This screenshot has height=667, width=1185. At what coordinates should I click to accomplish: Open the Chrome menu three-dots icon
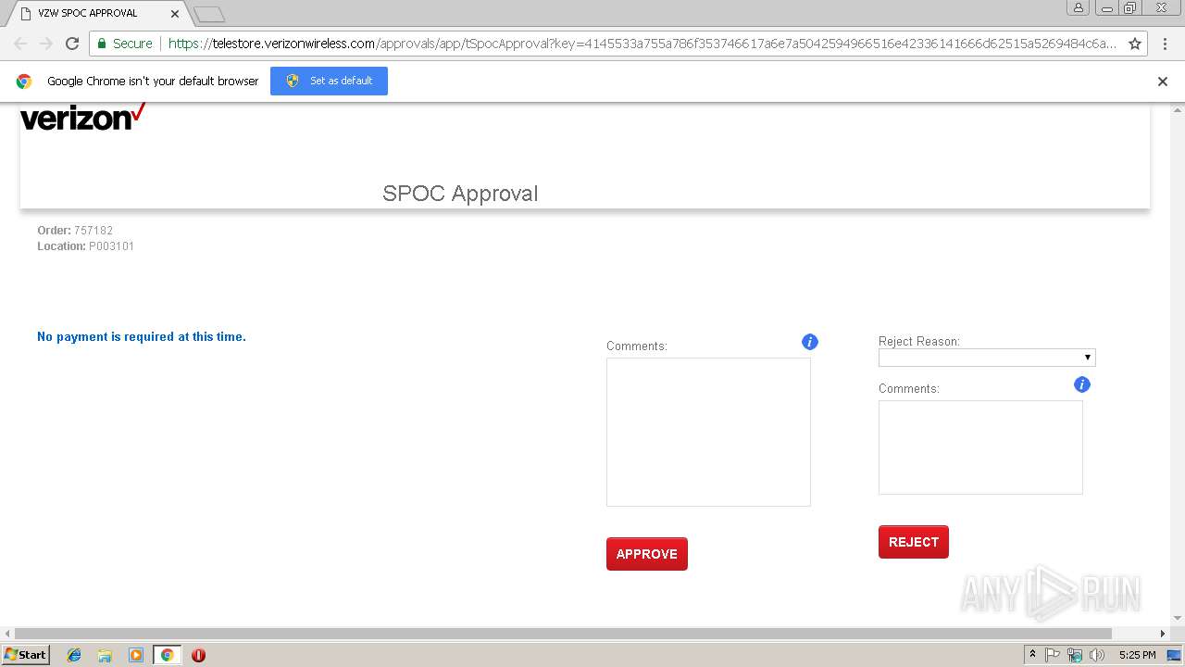1164,44
